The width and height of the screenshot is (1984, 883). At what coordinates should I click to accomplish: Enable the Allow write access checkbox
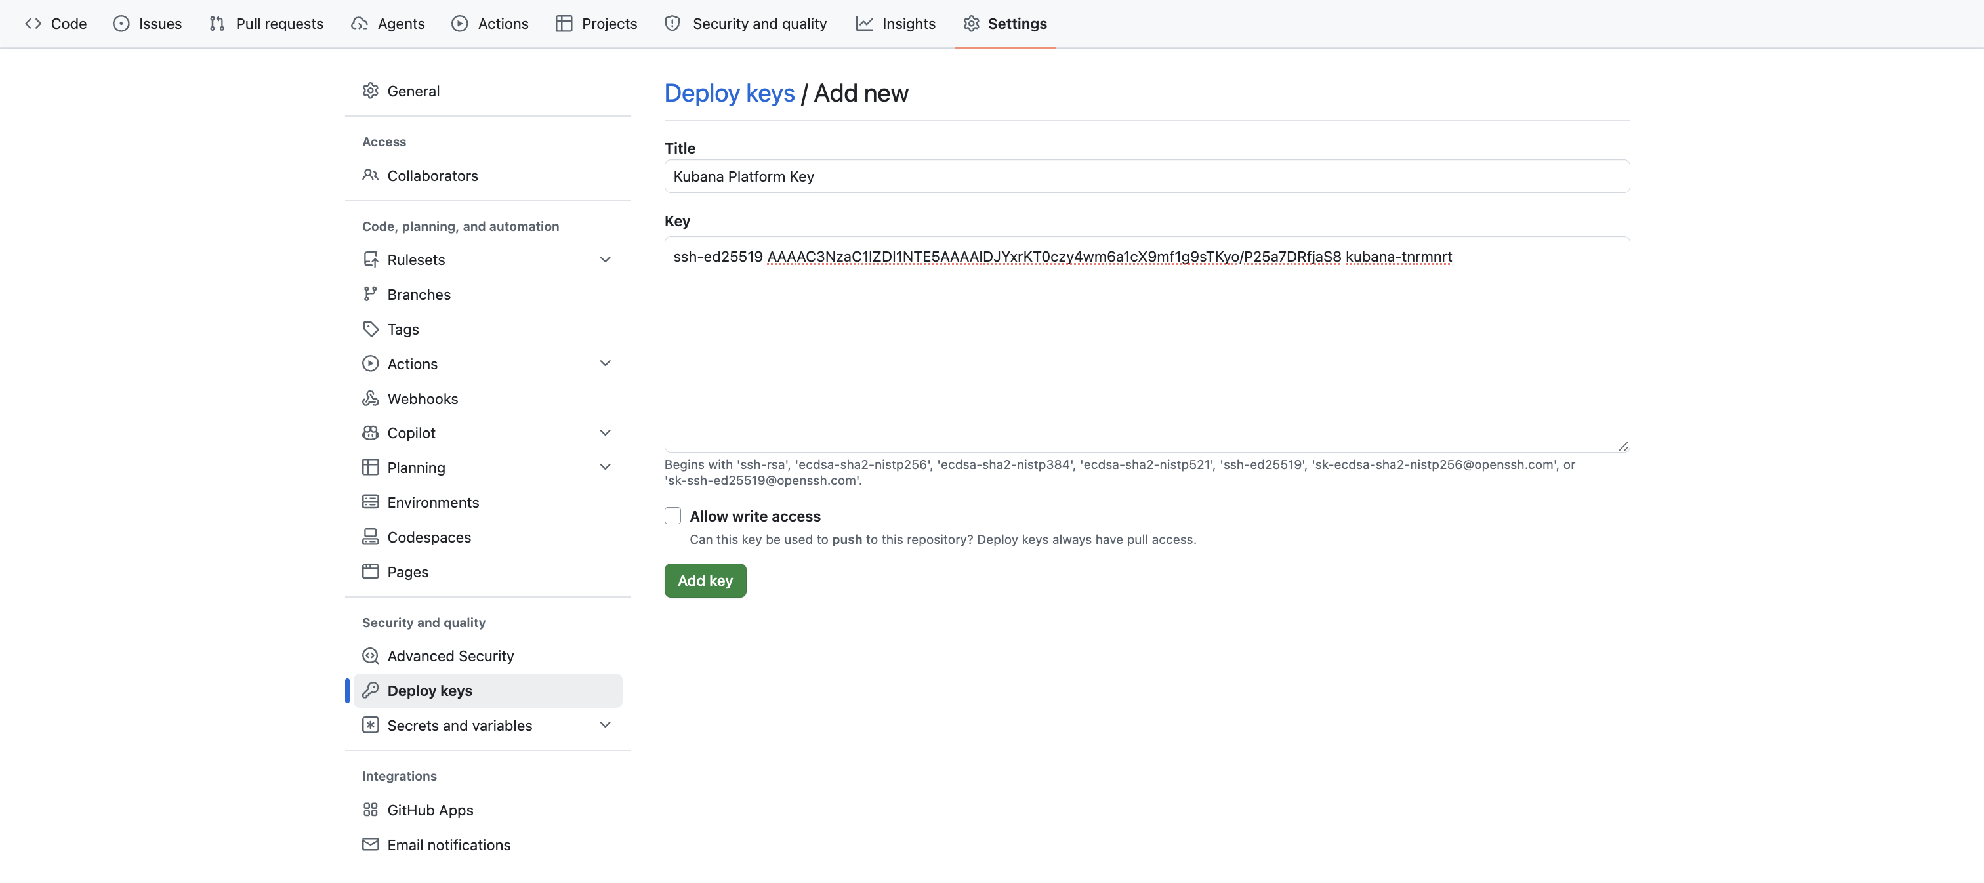coord(673,516)
